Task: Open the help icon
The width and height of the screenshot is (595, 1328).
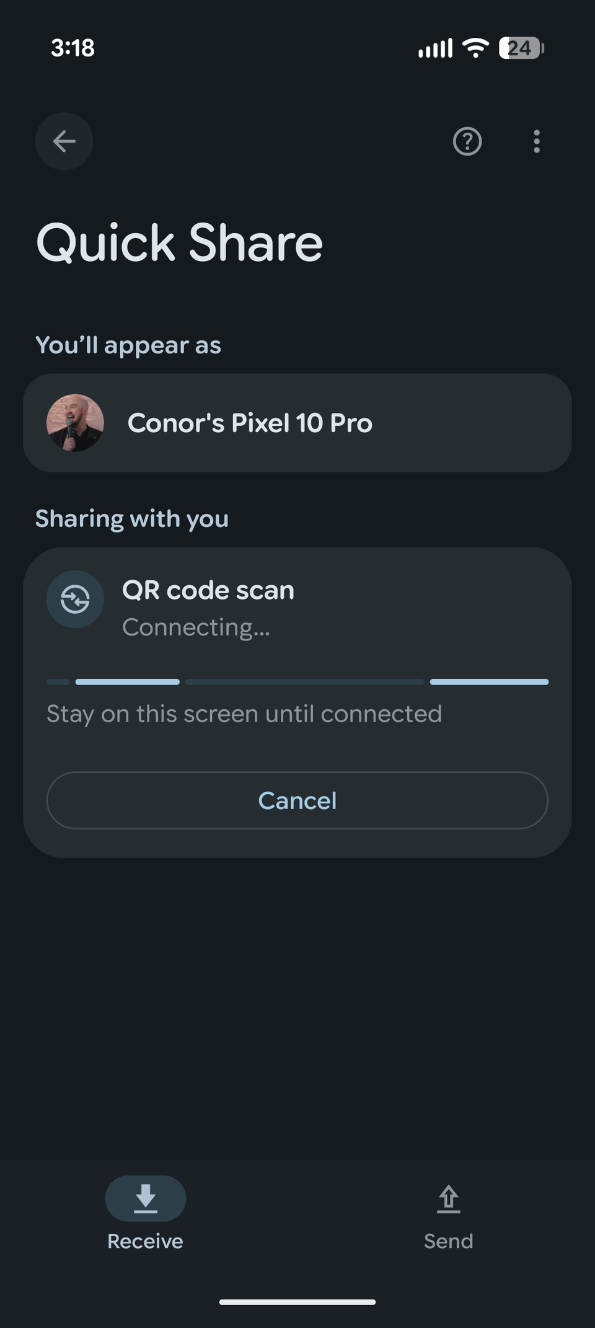Action: (x=467, y=142)
